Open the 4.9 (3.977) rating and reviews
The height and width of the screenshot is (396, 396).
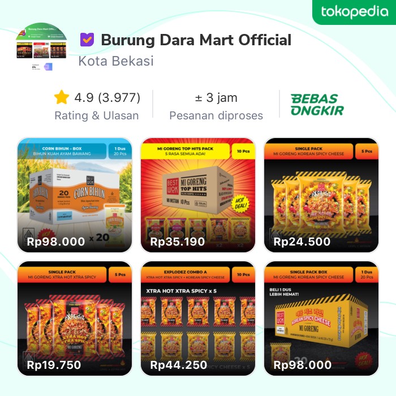click(97, 106)
